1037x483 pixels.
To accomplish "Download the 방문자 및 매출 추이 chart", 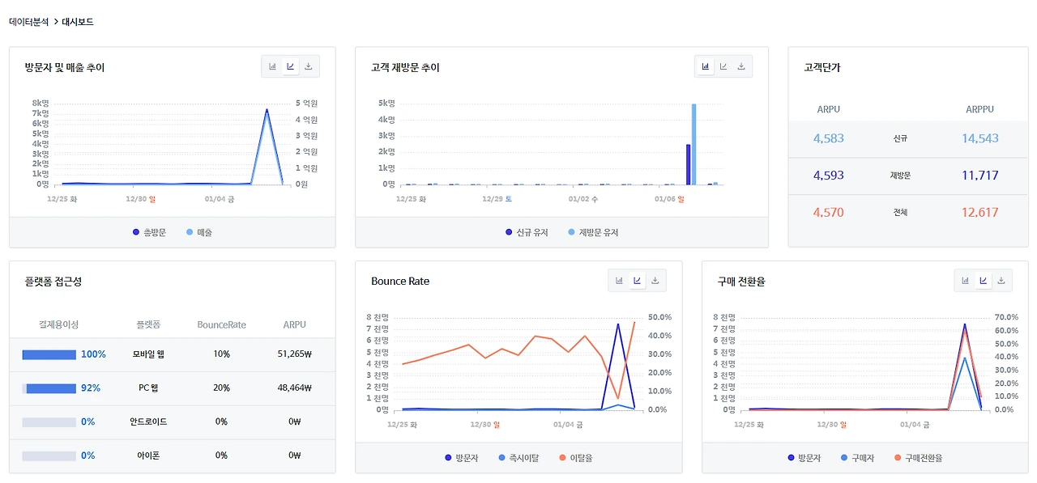I will (309, 66).
